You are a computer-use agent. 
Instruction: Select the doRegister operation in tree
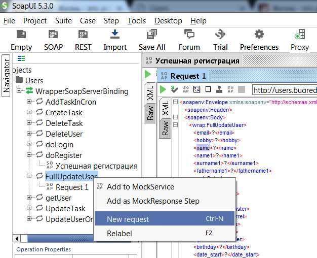pyautogui.click(x=64, y=155)
